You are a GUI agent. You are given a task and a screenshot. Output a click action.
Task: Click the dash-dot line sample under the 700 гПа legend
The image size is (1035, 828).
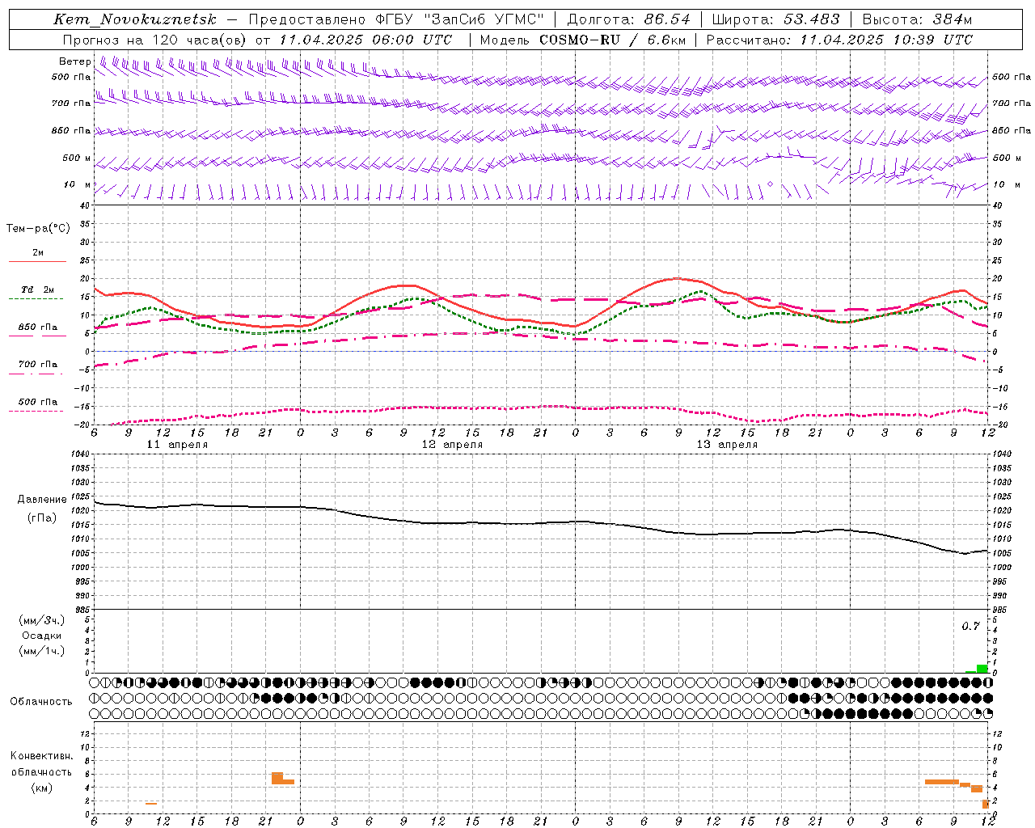pos(36,374)
